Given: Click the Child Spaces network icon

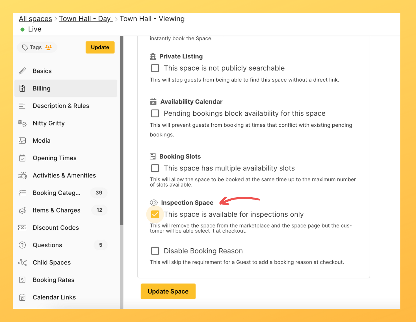Looking at the screenshot, I should [x=22, y=262].
